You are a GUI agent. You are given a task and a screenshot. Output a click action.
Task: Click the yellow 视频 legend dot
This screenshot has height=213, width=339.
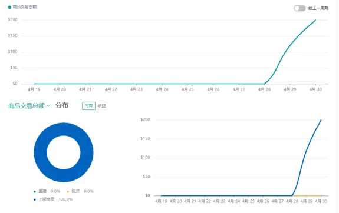point(68,191)
